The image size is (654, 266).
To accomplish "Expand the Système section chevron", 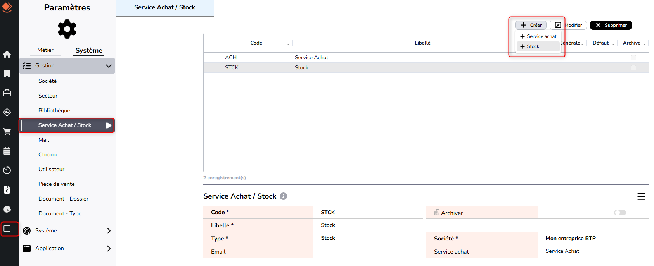I will [109, 231].
